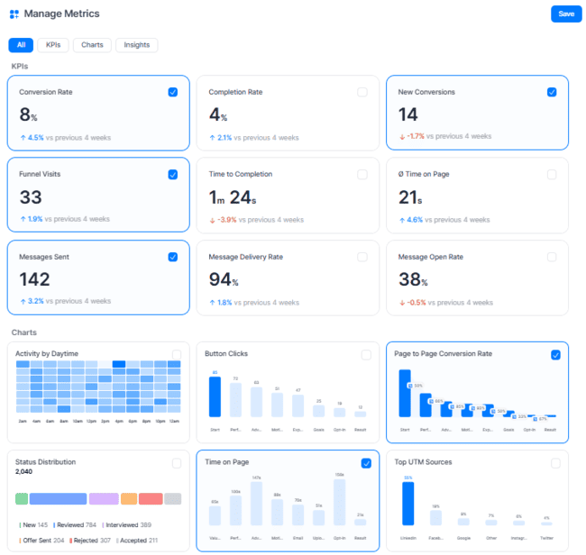Click the Activity by Daytime card title

click(47, 354)
